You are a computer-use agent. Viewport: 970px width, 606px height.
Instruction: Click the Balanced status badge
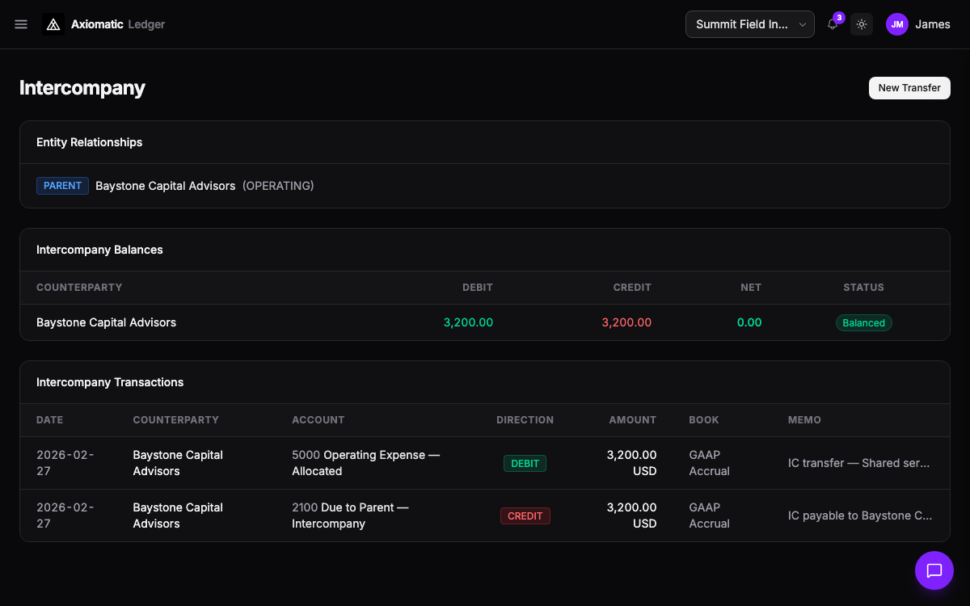pyautogui.click(x=863, y=323)
